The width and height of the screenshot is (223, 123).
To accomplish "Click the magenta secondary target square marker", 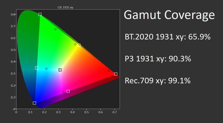I will (68, 91).
